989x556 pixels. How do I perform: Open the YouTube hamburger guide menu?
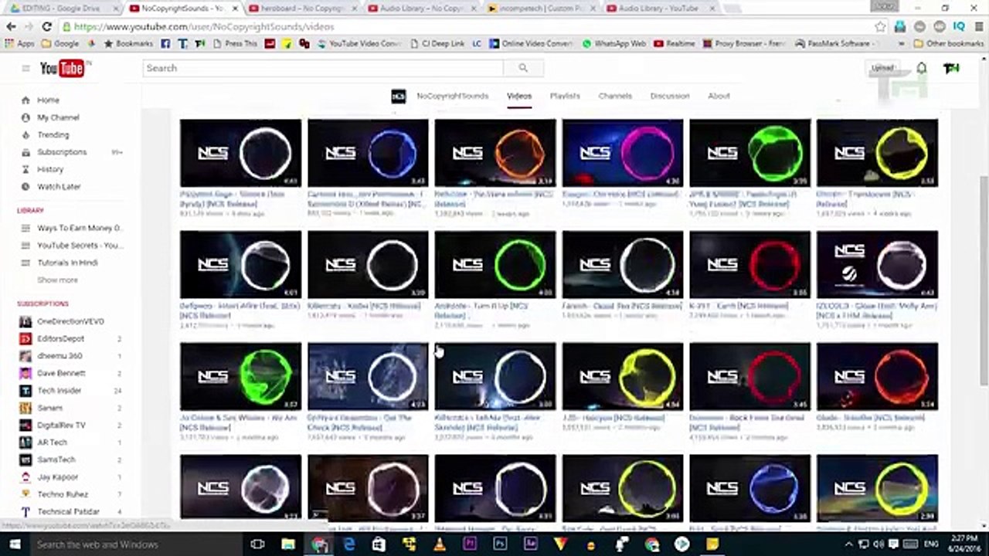(x=25, y=68)
